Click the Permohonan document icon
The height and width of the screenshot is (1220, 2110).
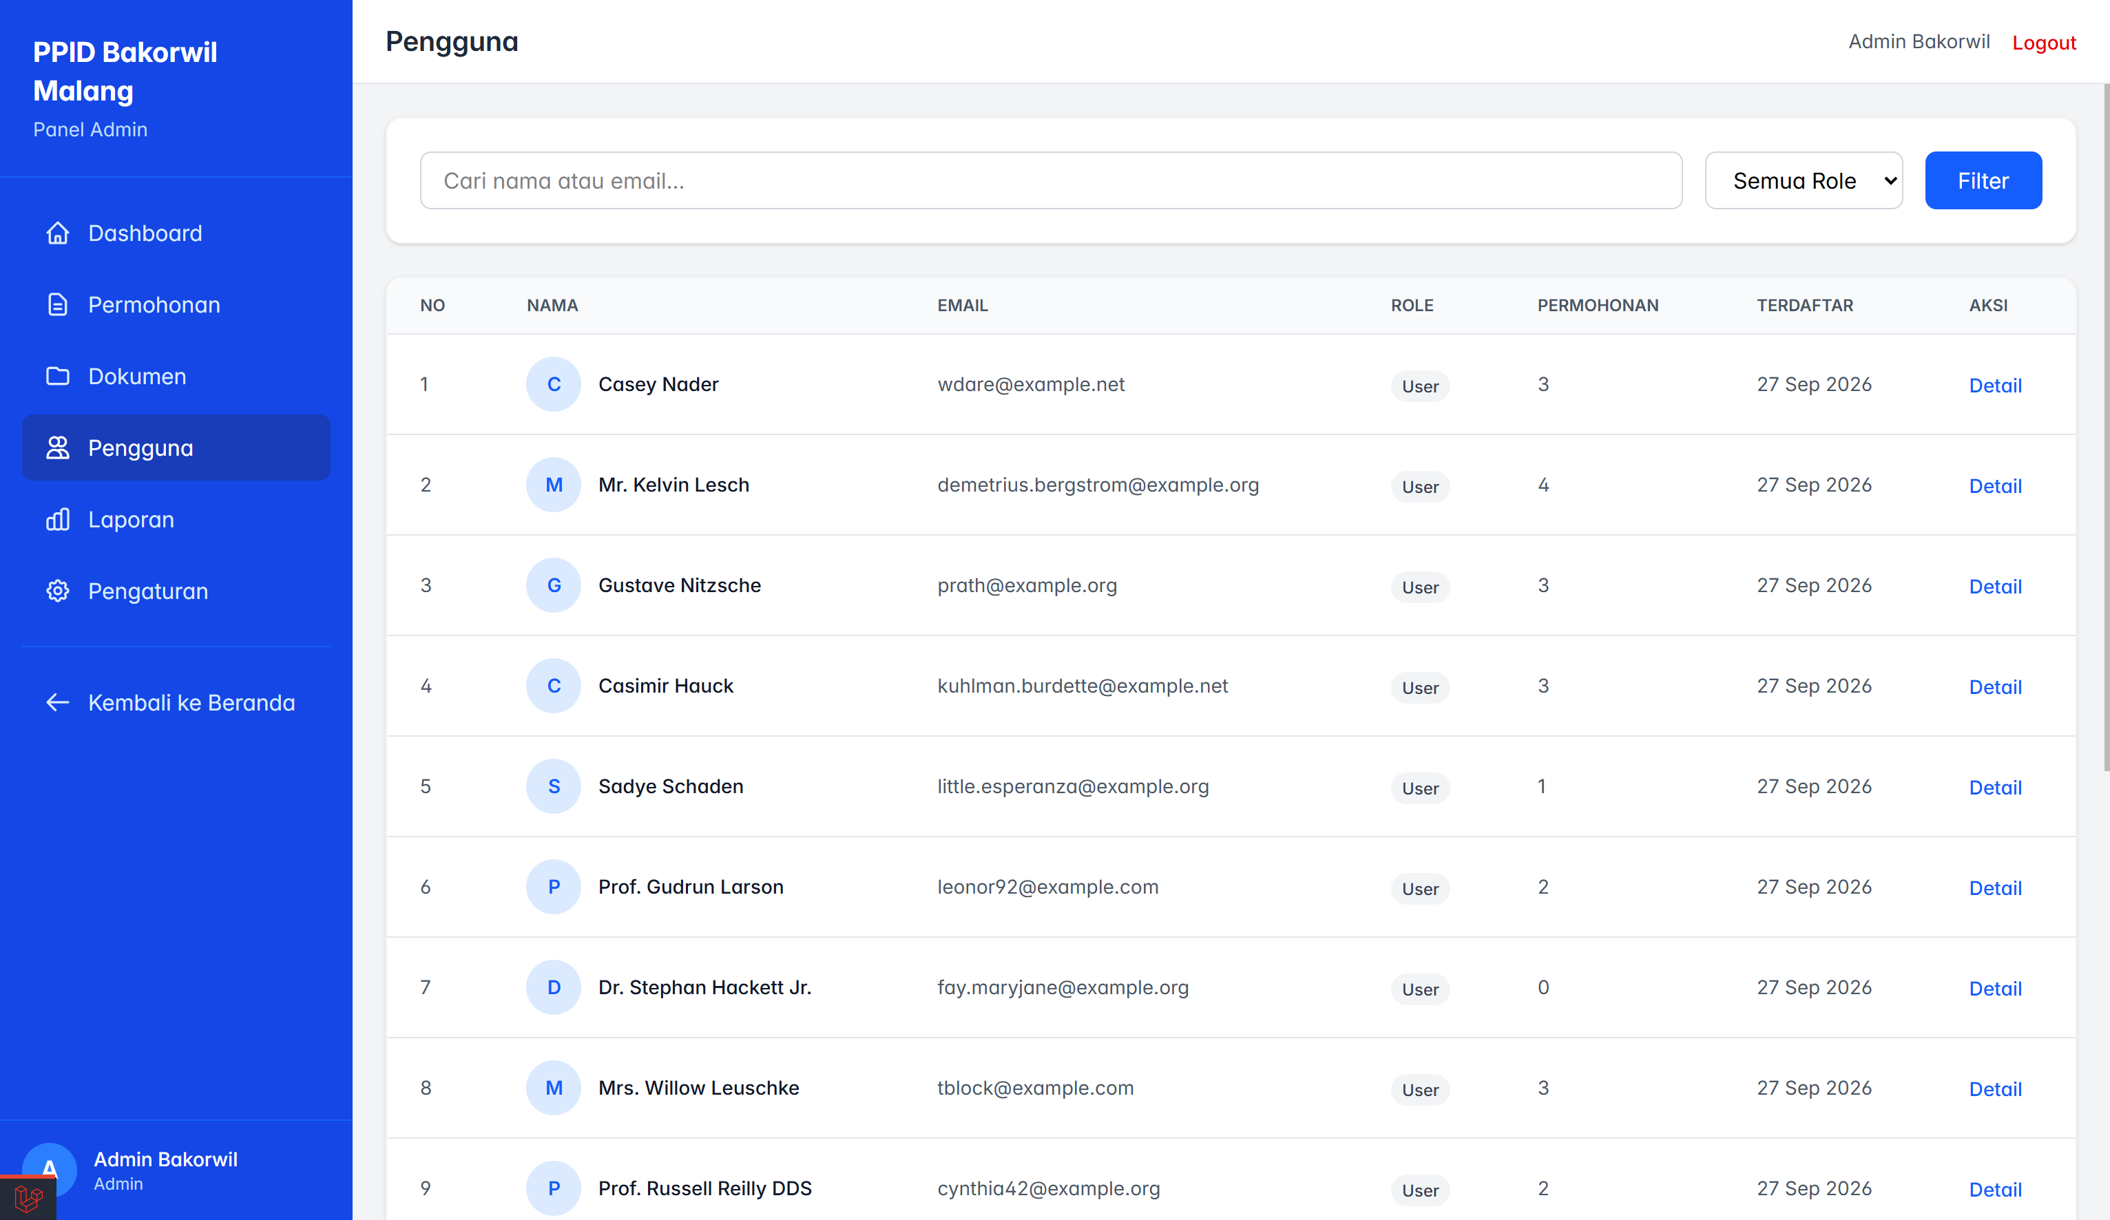[58, 305]
